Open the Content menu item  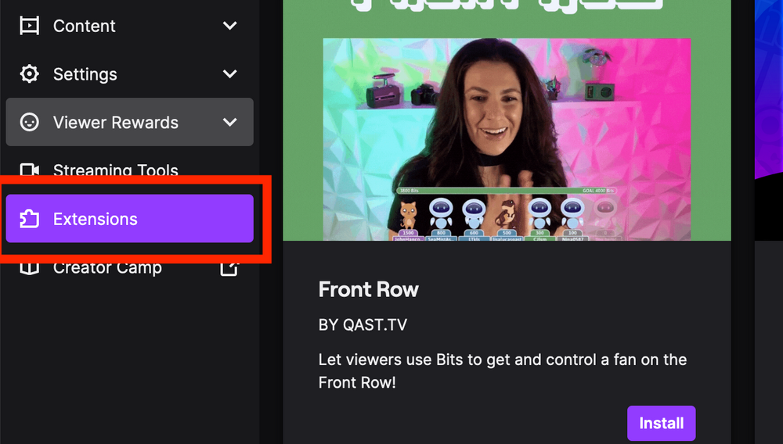point(129,26)
